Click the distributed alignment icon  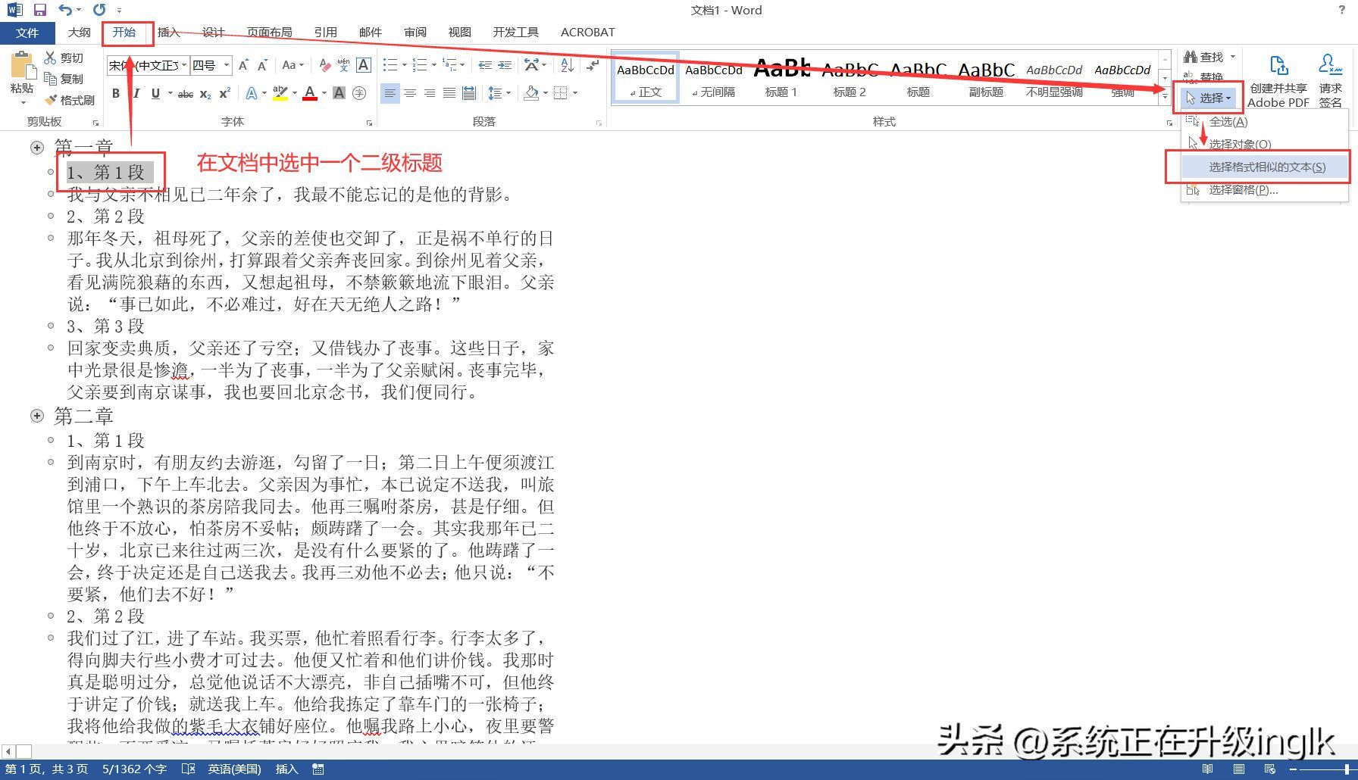tap(469, 93)
